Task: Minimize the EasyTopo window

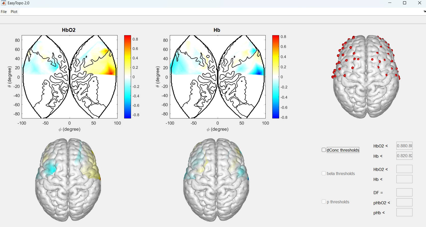Action: [x=390, y=3]
